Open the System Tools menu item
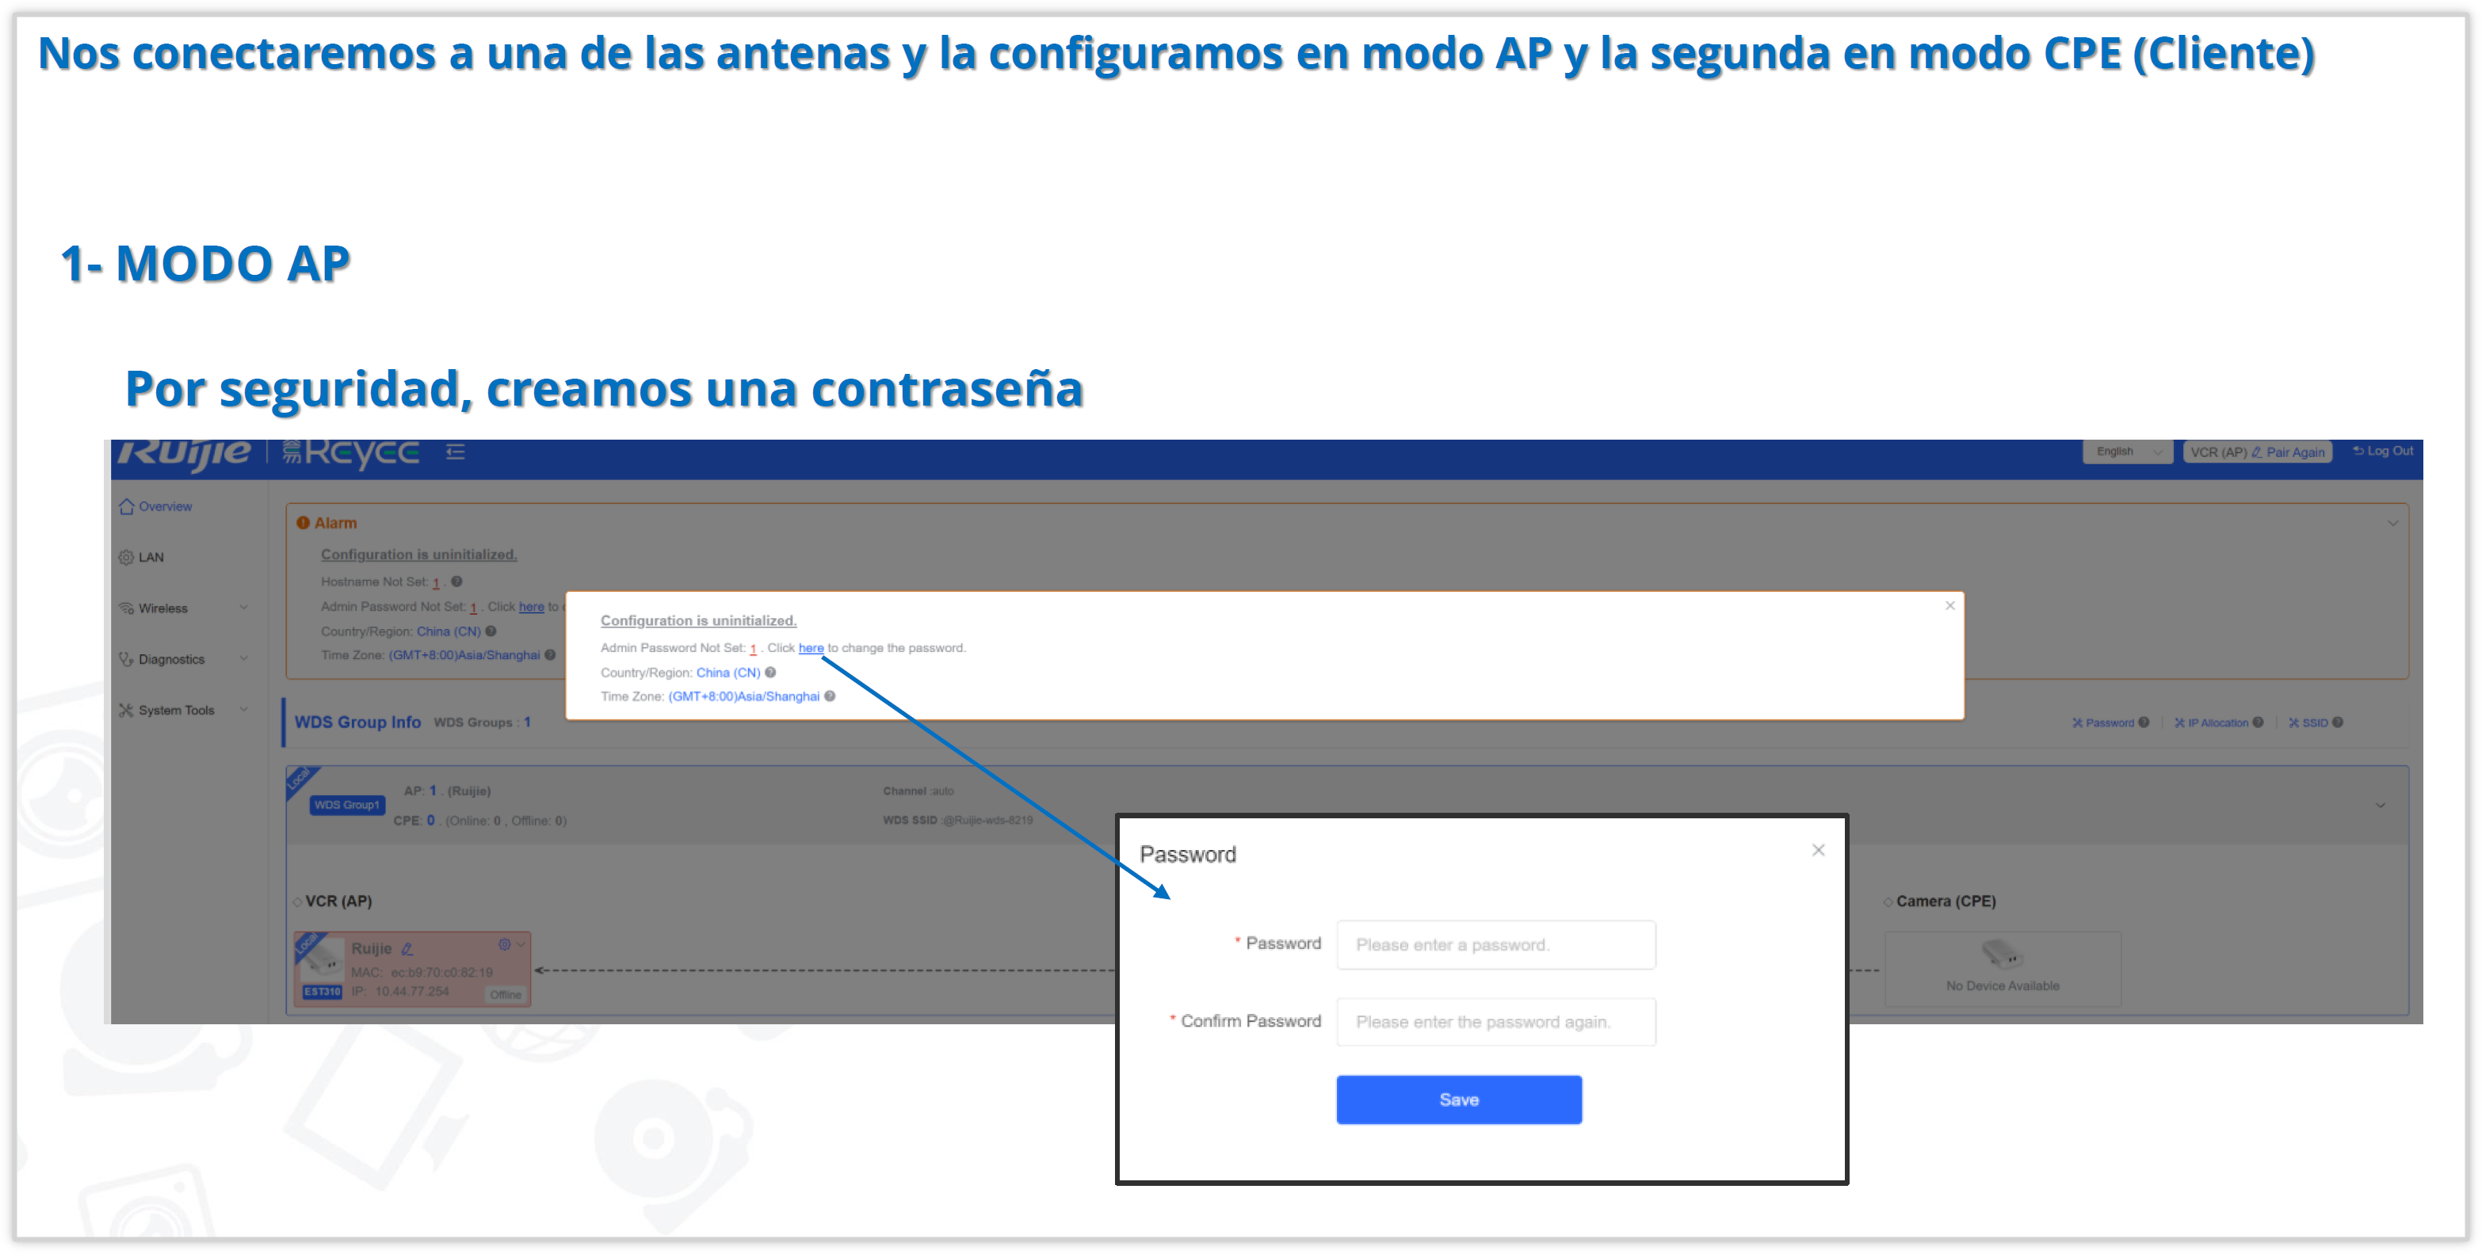The height and width of the screenshot is (1254, 2482). (x=166, y=711)
